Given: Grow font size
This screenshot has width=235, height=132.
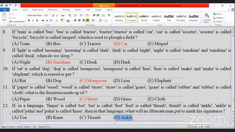Looking at the screenshot, I should [x=53, y=15].
